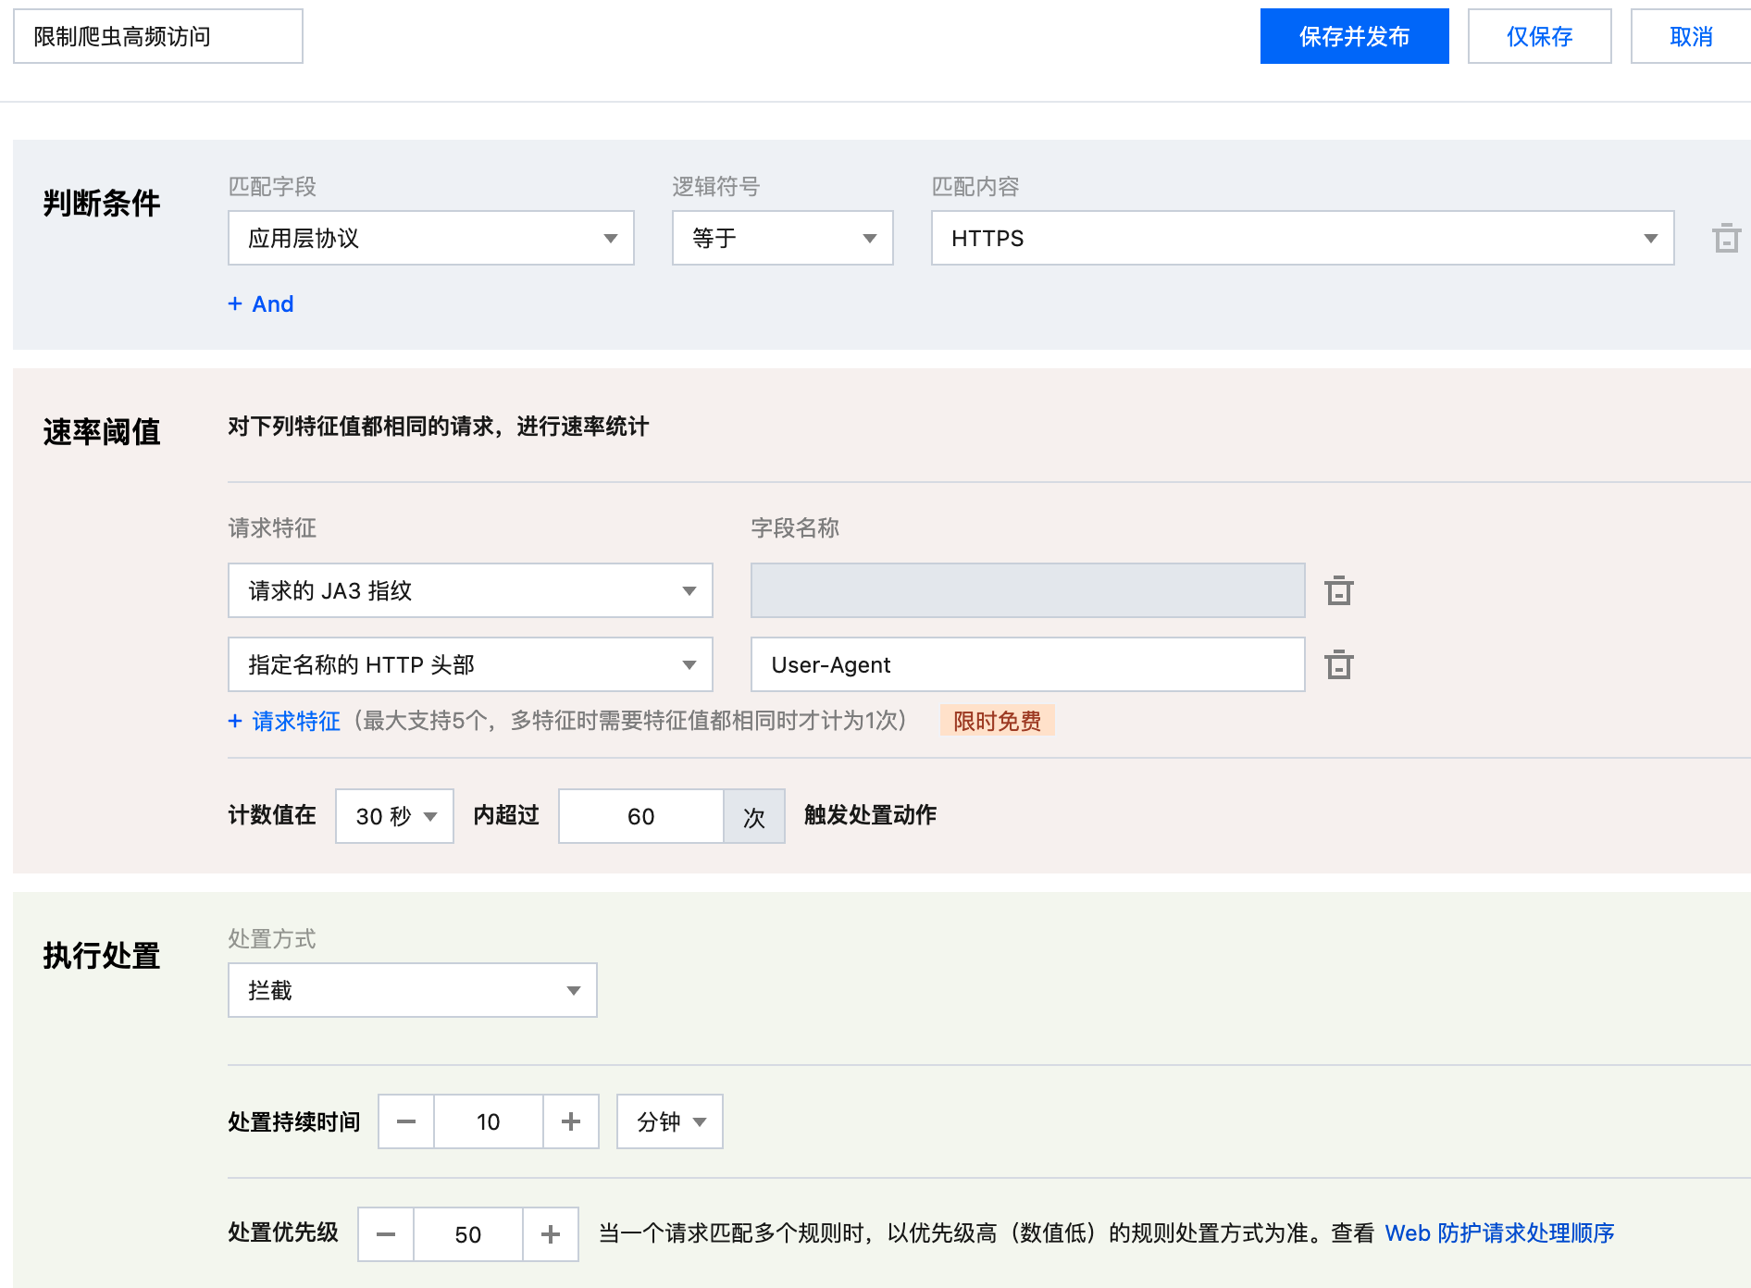Image resolution: width=1751 pixels, height=1288 pixels.
Task: Click the rule name field 限制爬虫高频访问
Action: [x=158, y=37]
